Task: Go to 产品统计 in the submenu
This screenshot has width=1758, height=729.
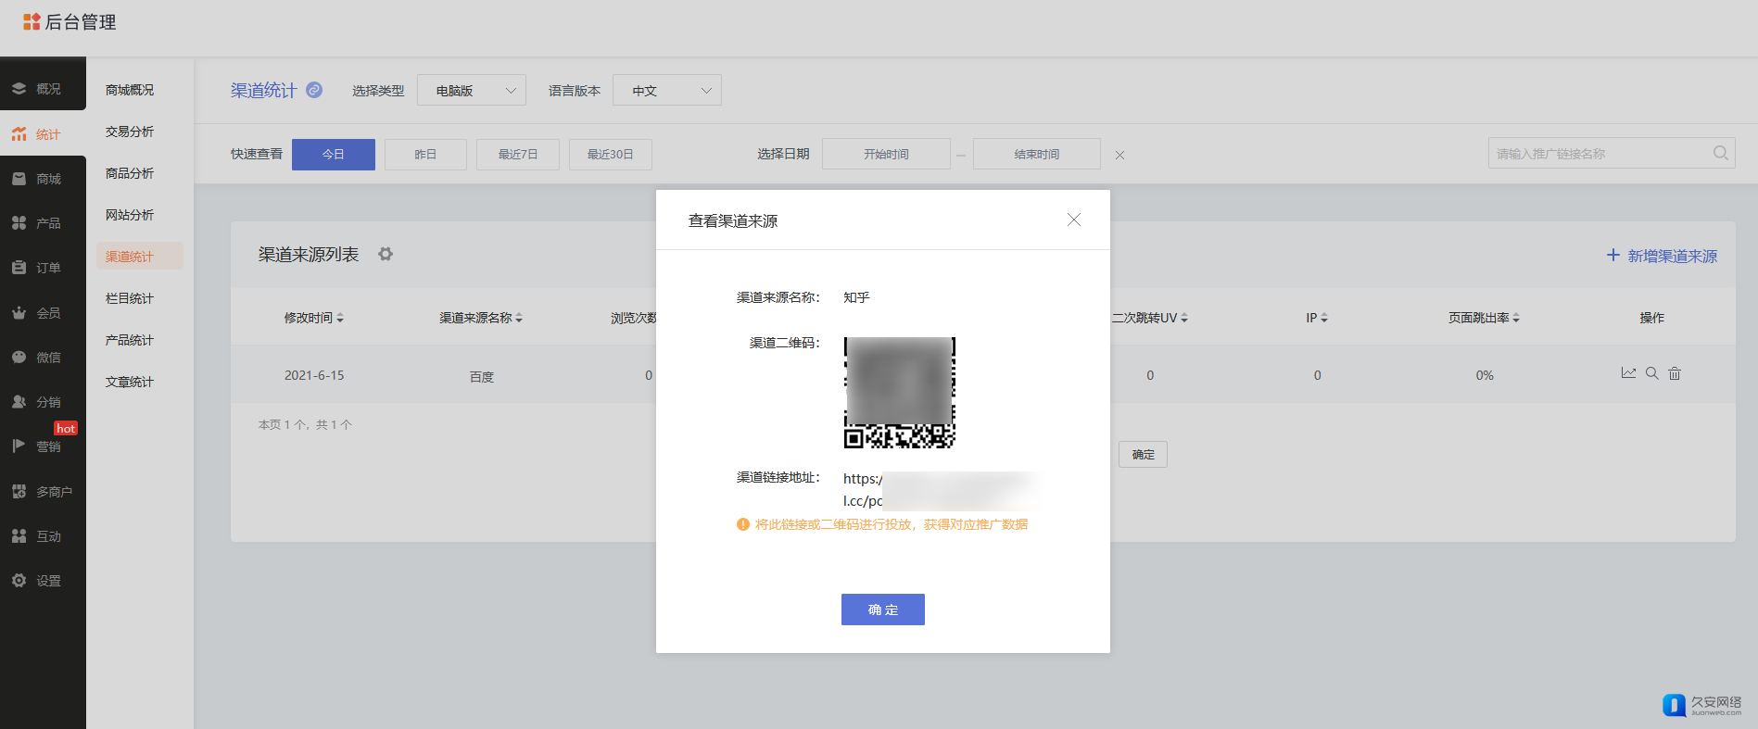Action: 130,340
